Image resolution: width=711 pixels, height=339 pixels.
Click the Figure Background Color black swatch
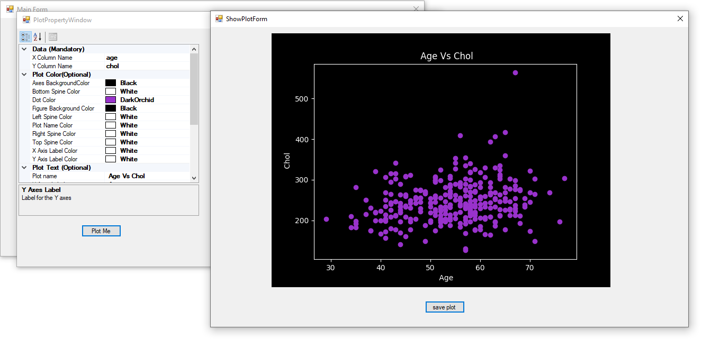111,108
